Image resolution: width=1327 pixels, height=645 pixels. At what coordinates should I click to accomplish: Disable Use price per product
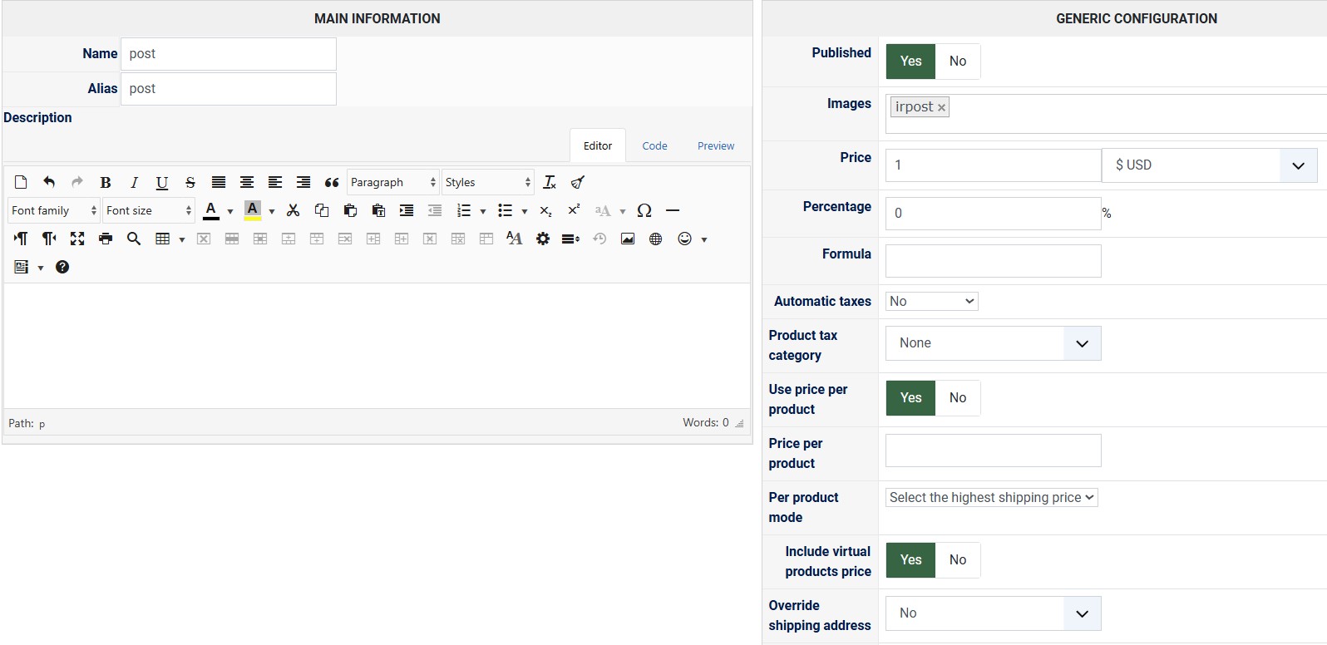point(958,398)
